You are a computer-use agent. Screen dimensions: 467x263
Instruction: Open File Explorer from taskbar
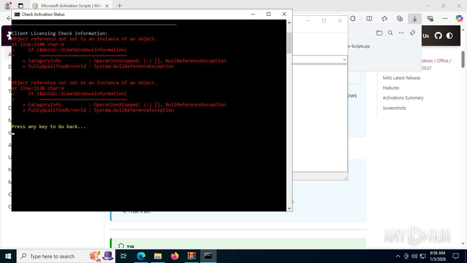[158, 256]
